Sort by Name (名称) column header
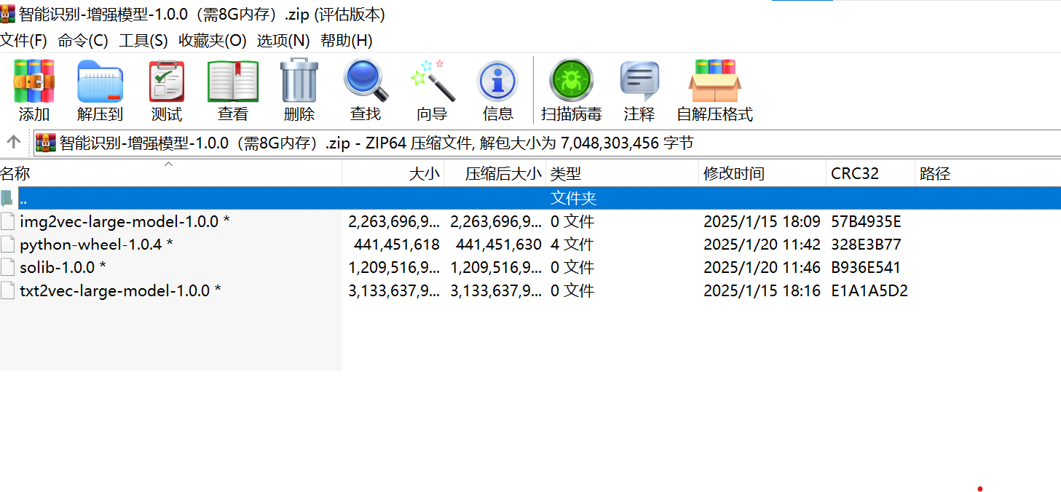 170,173
